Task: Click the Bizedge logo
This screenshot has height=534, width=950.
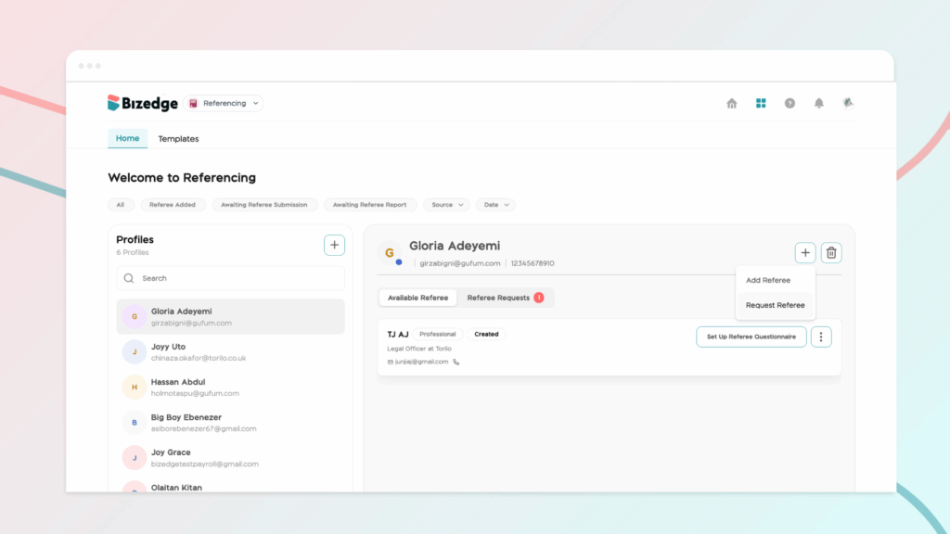Action: click(142, 104)
